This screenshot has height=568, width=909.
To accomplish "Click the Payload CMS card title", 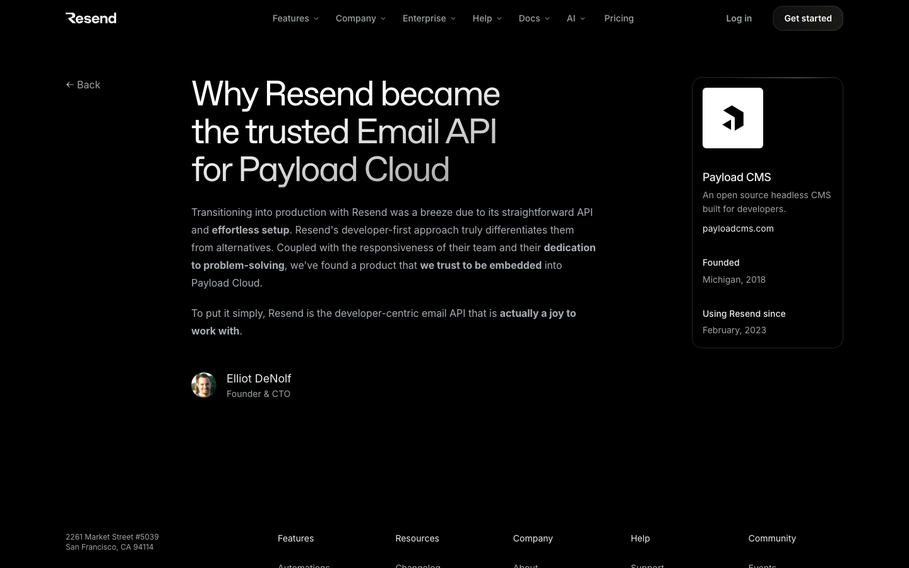I will (x=737, y=177).
